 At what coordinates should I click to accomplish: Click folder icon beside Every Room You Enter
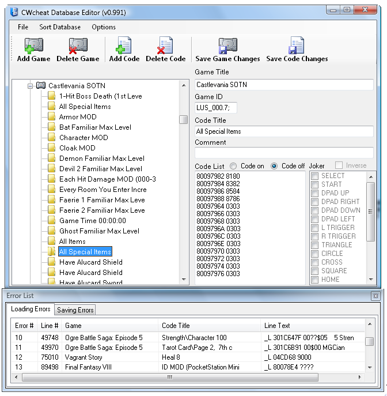(x=51, y=190)
